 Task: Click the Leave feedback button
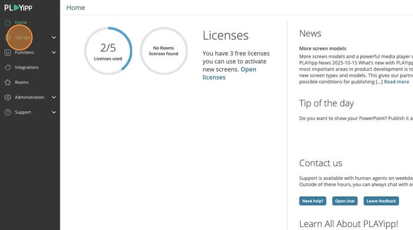[x=381, y=201]
